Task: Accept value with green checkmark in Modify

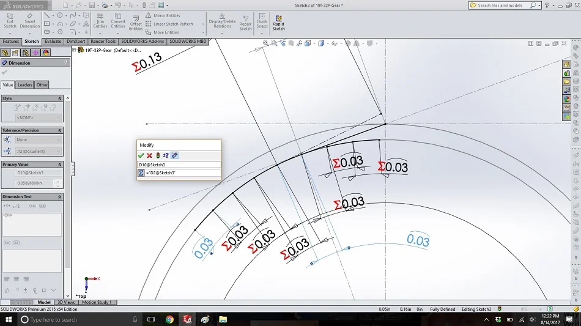Action: click(x=141, y=155)
